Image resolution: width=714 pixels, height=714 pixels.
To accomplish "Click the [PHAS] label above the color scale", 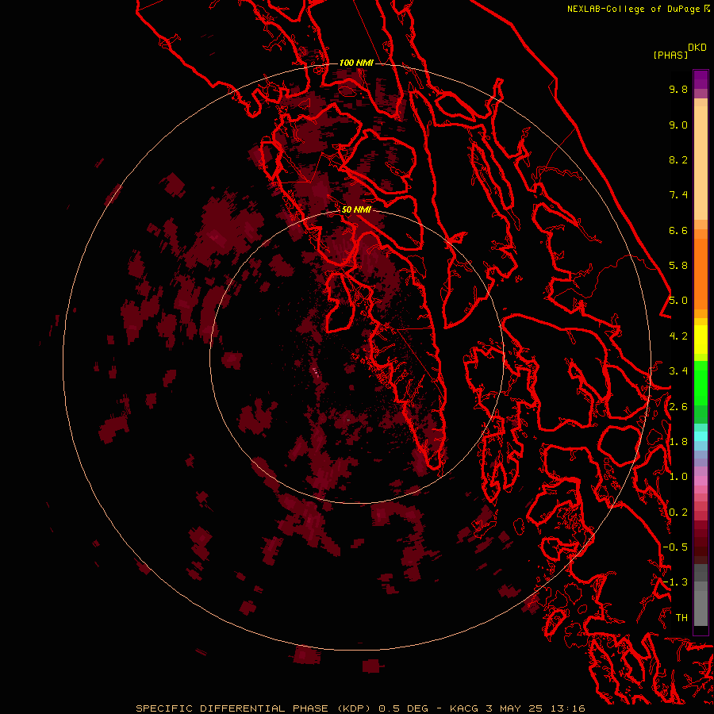I will coord(670,55).
